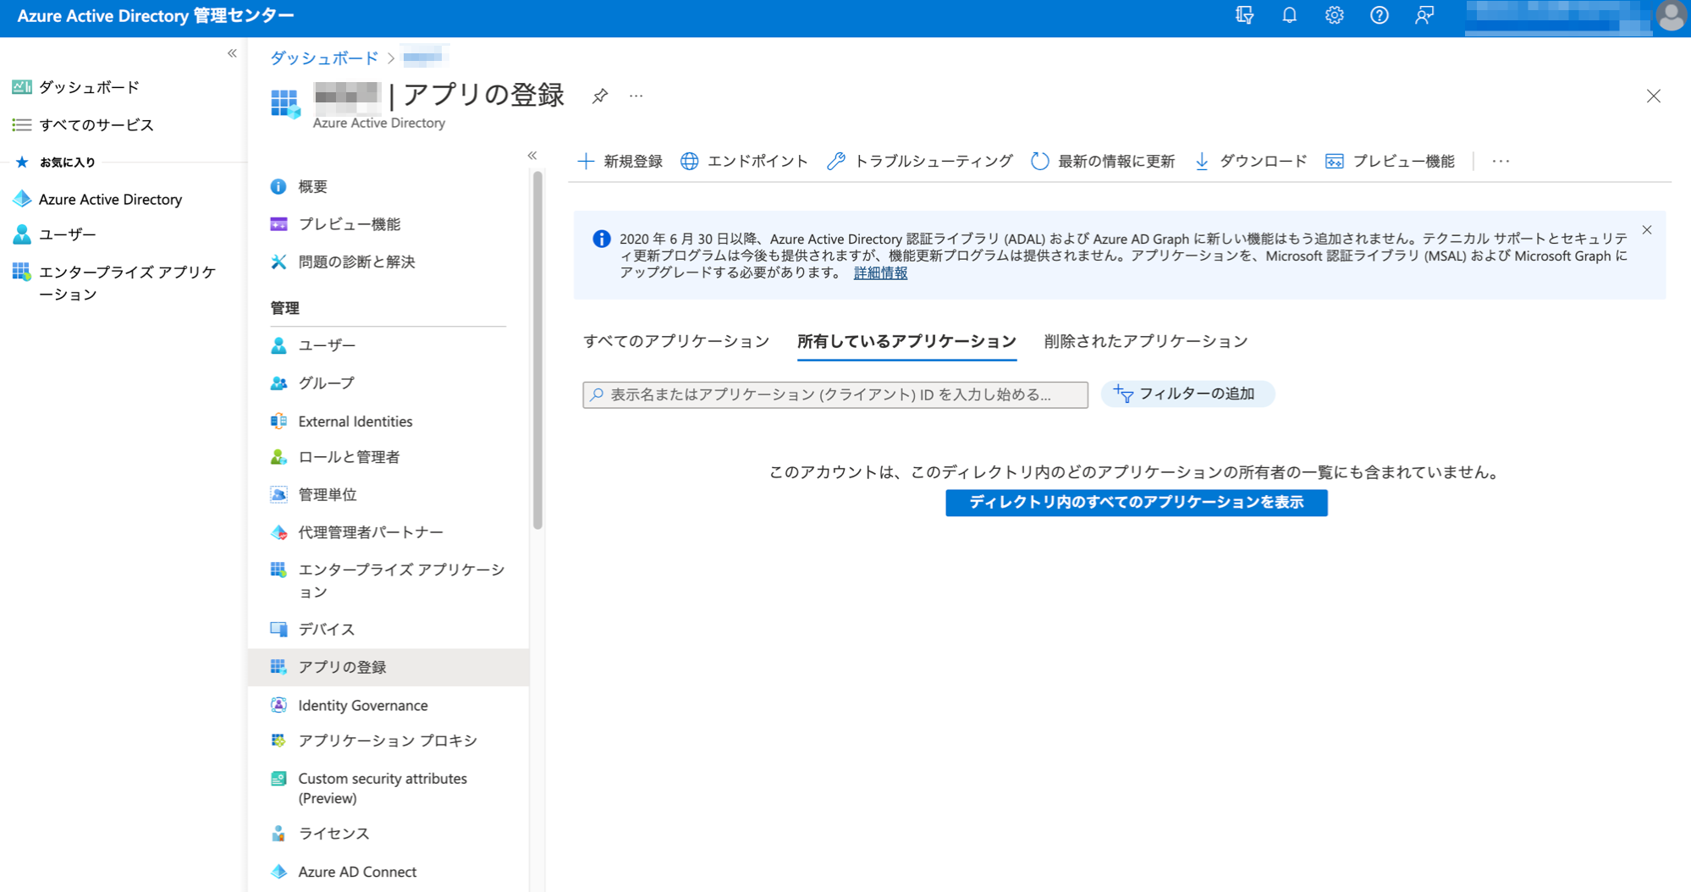The height and width of the screenshot is (892, 1691).
Task: Click the Identity Governance icon
Action: click(278, 705)
